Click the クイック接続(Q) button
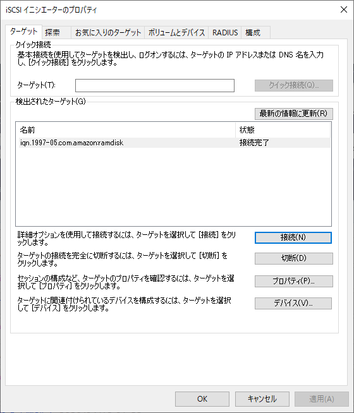Image resolution: width=354 pixels, height=413 pixels. click(294, 86)
